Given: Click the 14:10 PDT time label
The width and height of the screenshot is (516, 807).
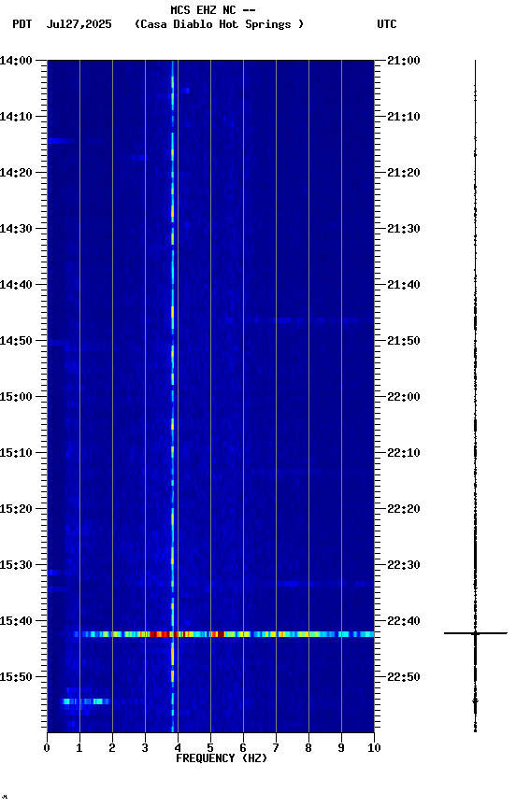Looking at the screenshot, I should (x=16, y=117).
